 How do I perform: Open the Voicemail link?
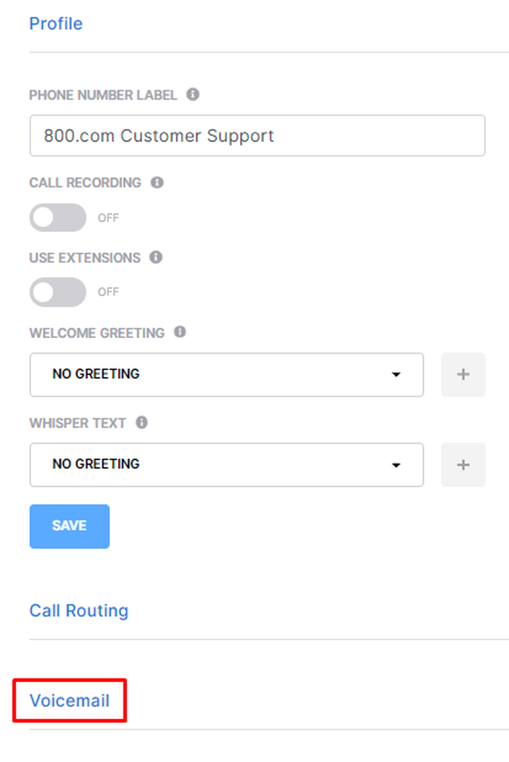70,700
